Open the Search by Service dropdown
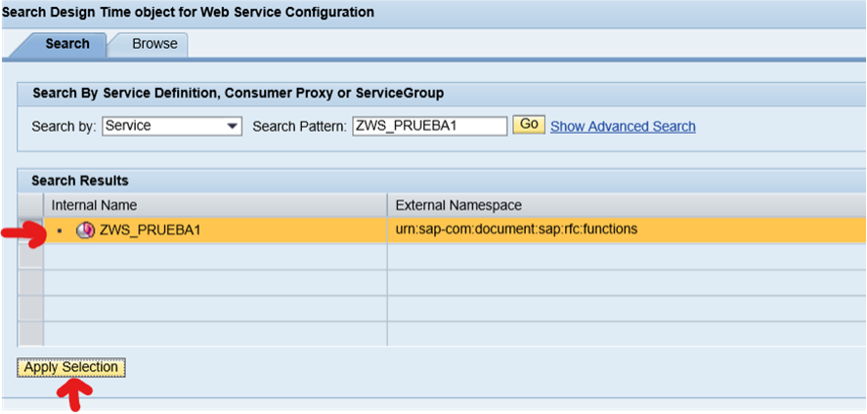The height and width of the screenshot is (414, 867). (172, 126)
